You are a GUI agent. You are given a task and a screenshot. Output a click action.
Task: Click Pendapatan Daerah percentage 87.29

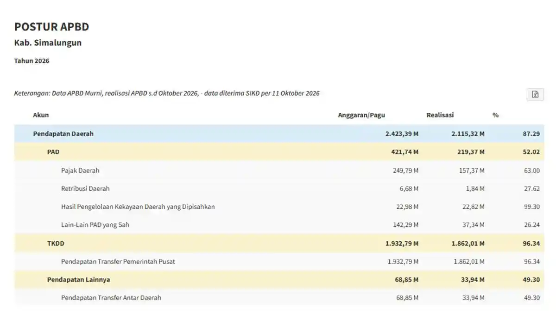531,134
